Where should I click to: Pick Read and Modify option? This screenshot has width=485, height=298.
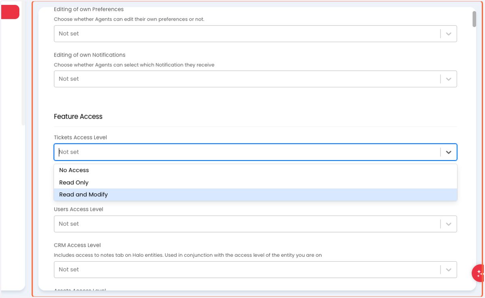pyautogui.click(x=255, y=194)
